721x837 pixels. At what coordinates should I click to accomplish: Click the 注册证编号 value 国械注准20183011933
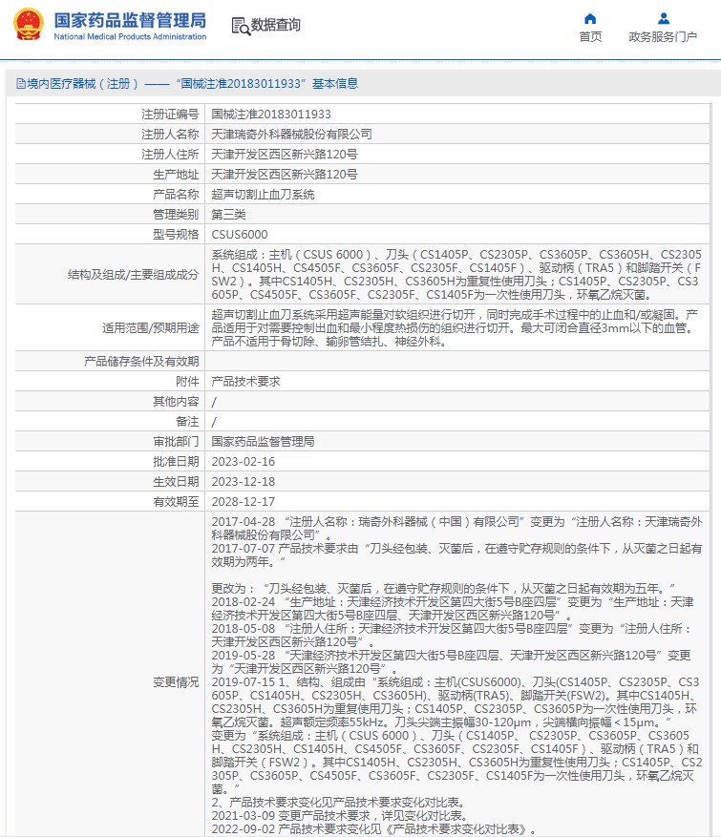point(271,115)
